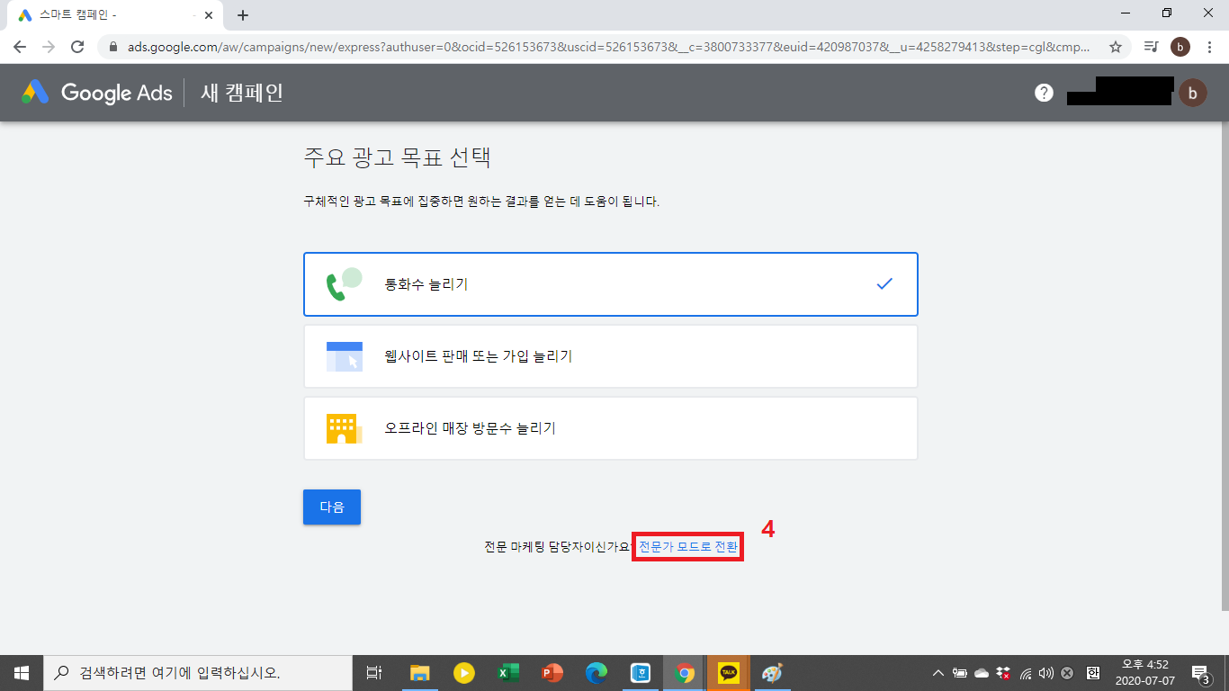Open the blue book-shaped app on the taskbar

641,673
